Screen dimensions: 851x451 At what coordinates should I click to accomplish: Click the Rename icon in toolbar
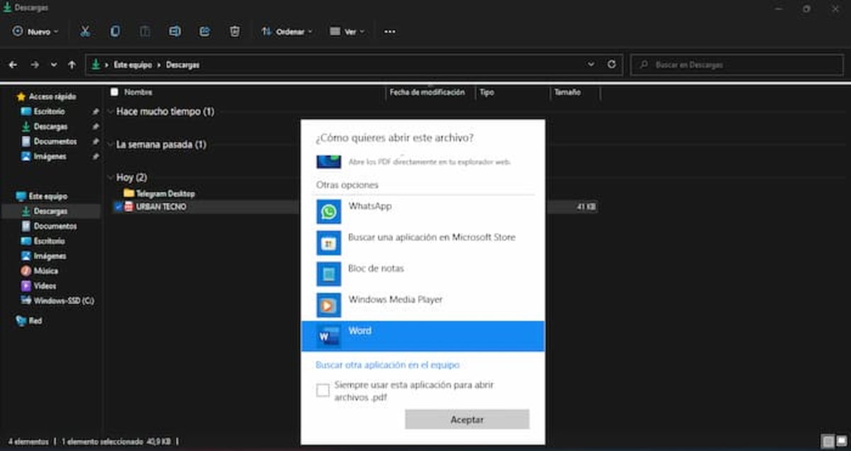pos(175,31)
